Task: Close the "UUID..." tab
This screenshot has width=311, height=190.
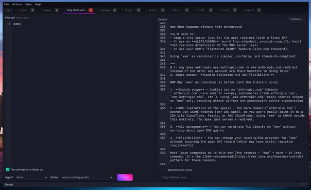Action: (211, 10)
